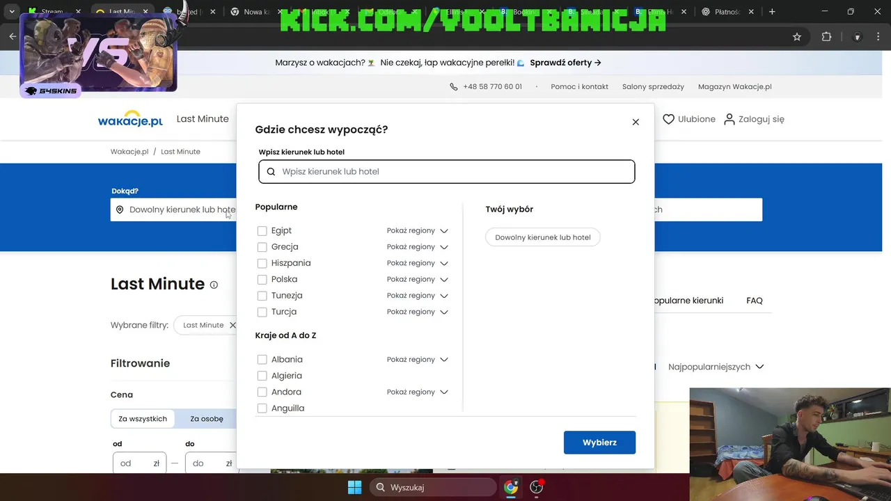Click the Twój wybór heading
This screenshot has width=891, height=501.
pos(510,209)
